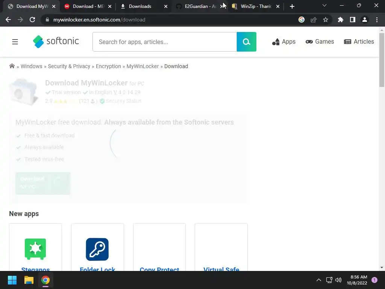The height and width of the screenshot is (289, 385).
Task: Open the Softonic hamburger menu
Action: pyautogui.click(x=15, y=42)
